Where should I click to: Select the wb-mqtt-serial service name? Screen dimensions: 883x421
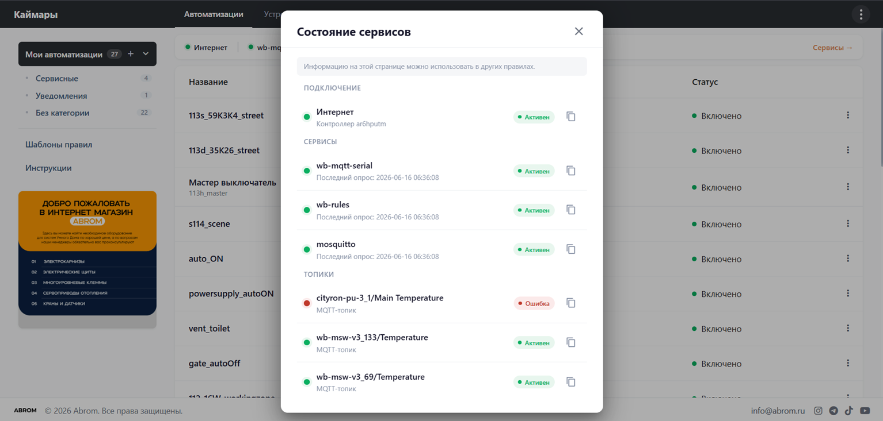(344, 165)
